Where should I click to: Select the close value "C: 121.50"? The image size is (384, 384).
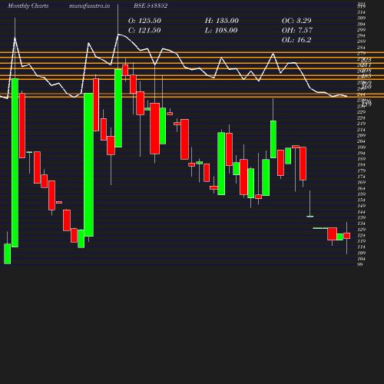(144, 31)
